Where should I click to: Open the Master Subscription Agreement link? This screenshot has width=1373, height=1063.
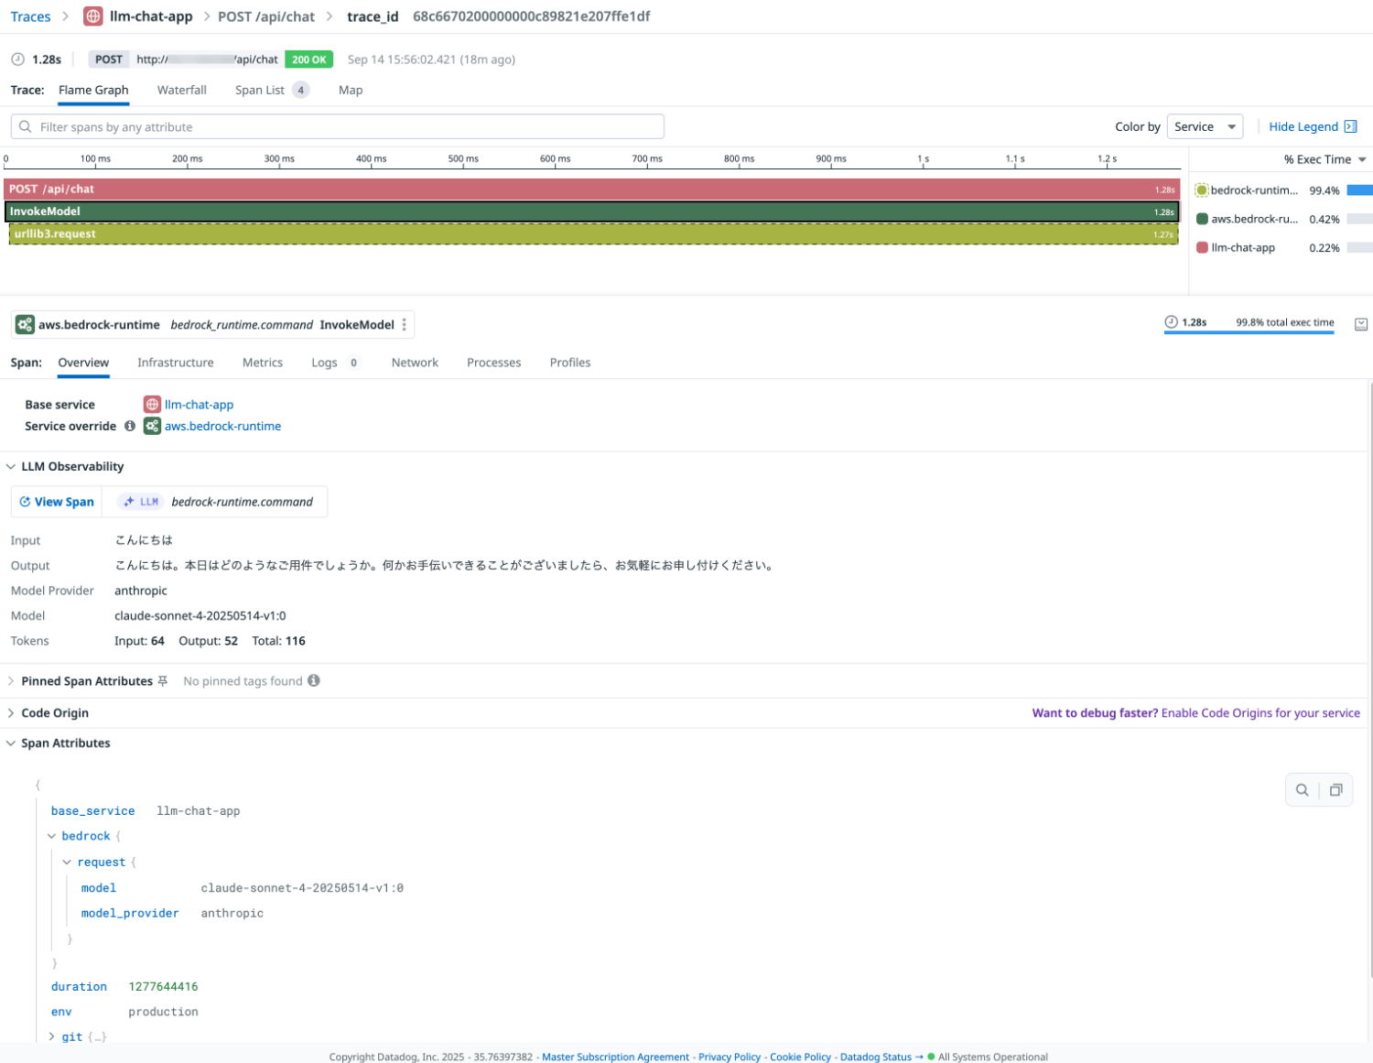click(615, 1057)
